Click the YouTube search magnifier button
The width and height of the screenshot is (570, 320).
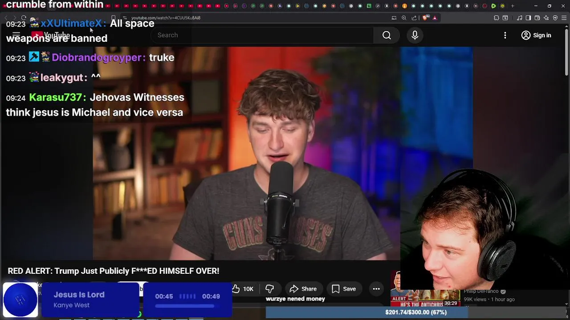point(387,35)
